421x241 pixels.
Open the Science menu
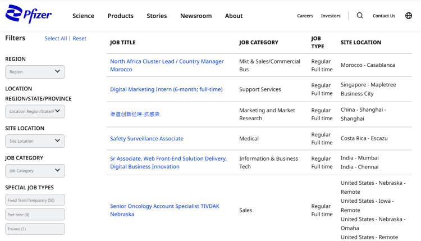point(83,16)
